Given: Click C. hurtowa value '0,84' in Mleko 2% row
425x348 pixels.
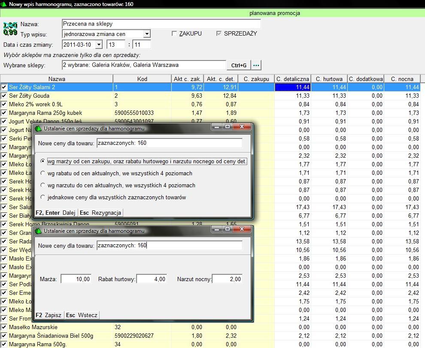Looking at the screenshot, I should [x=340, y=104].
